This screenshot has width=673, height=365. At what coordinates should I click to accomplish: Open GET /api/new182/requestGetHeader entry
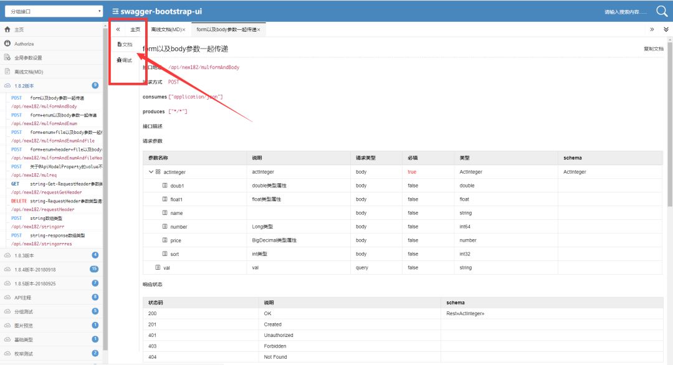[54, 188]
